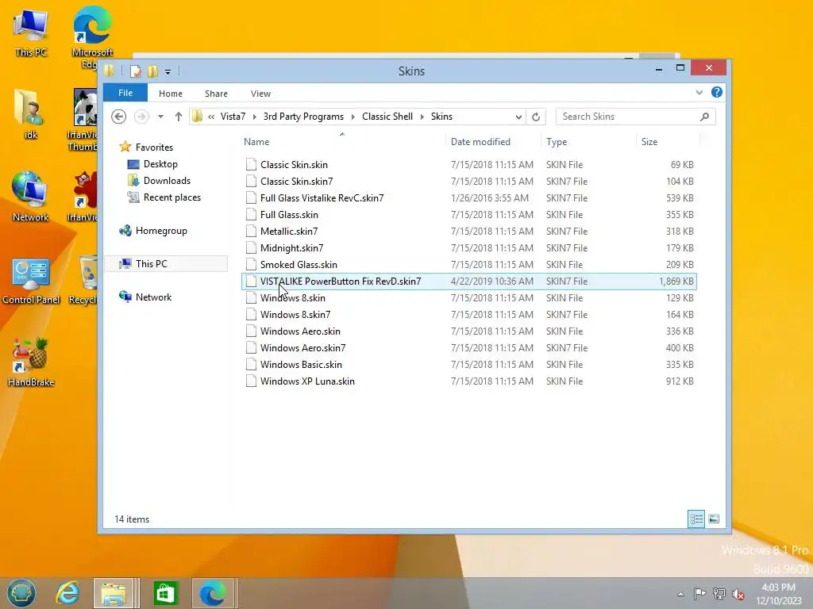Viewport: 813px width, 609px height.
Task: Click the taskbar clock and date
Action: 778,593
